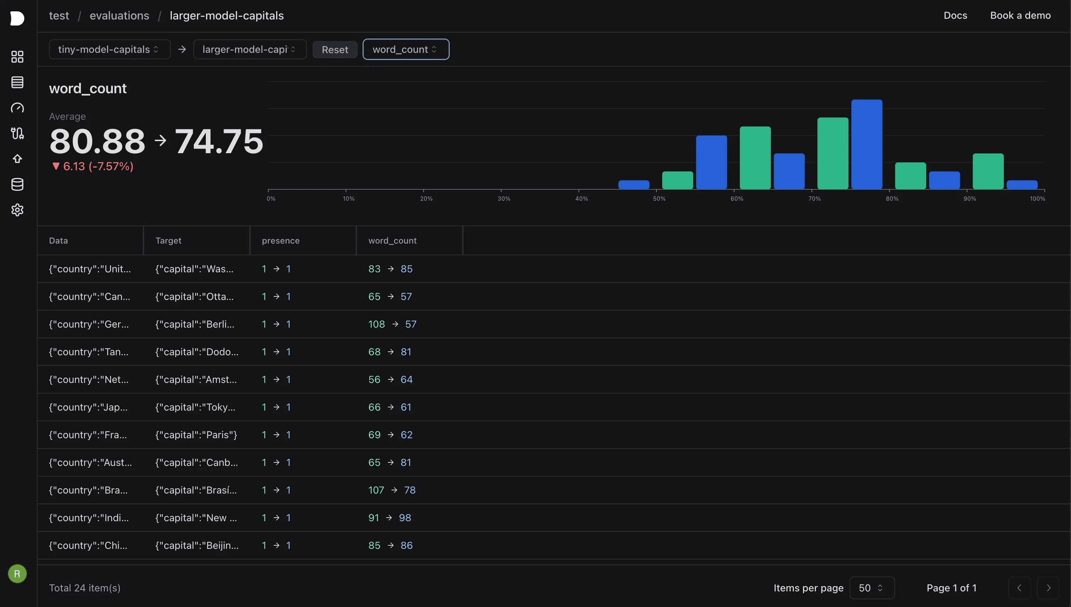
Task: Select the {"country":"Can... row
Action: [554, 296]
